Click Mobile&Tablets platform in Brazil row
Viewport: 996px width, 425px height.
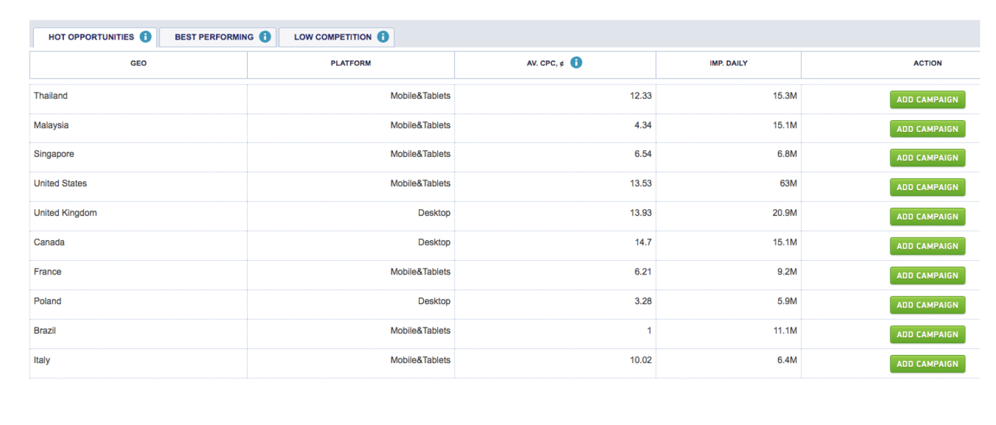420,331
